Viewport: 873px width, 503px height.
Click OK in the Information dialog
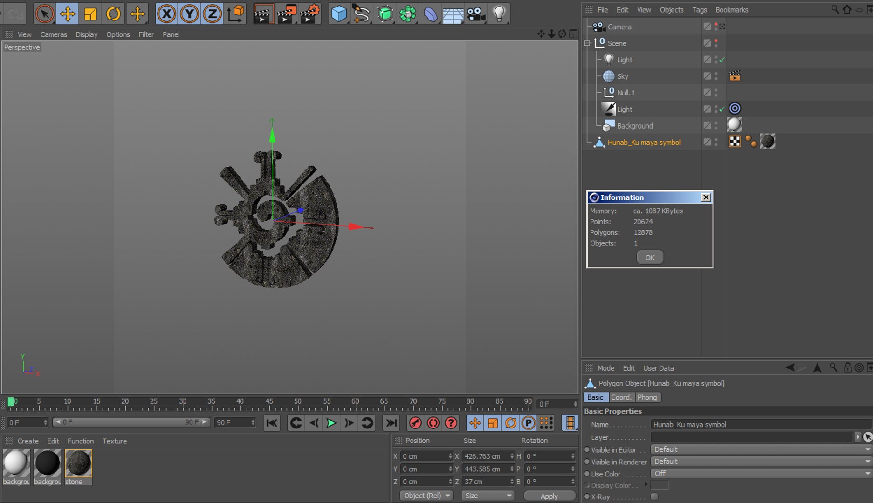pos(650,258)
